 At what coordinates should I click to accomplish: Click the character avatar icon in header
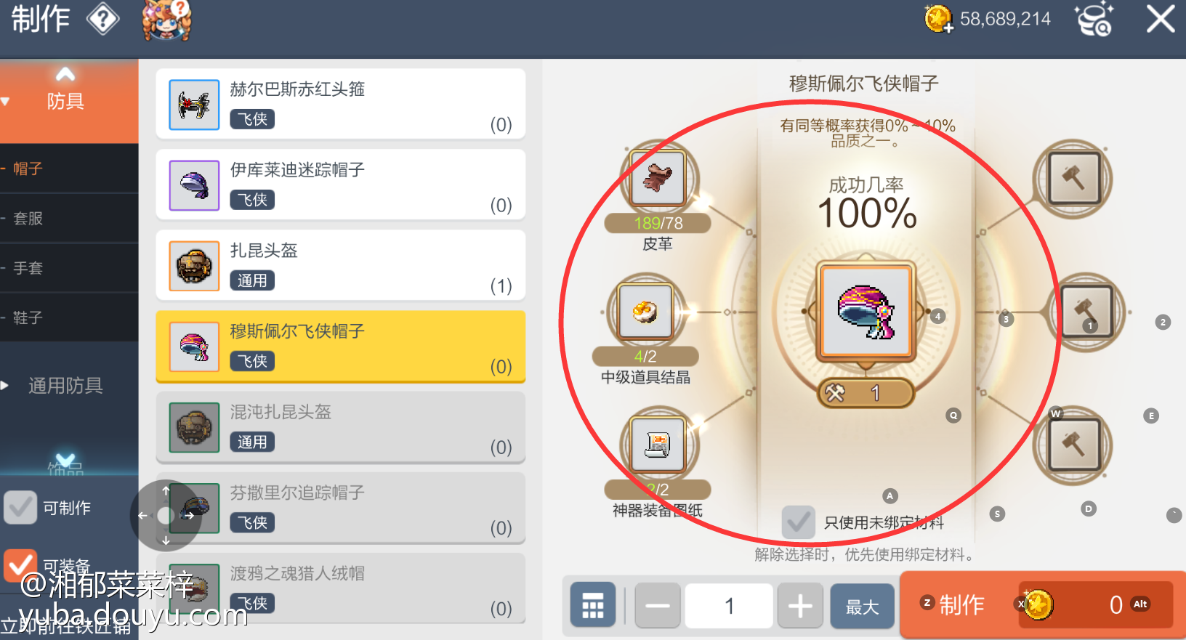coord(166,20)
